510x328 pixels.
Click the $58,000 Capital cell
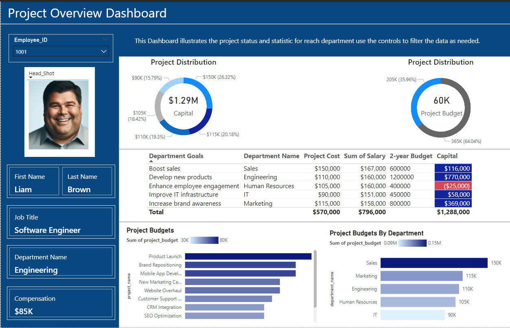[453, 195]
